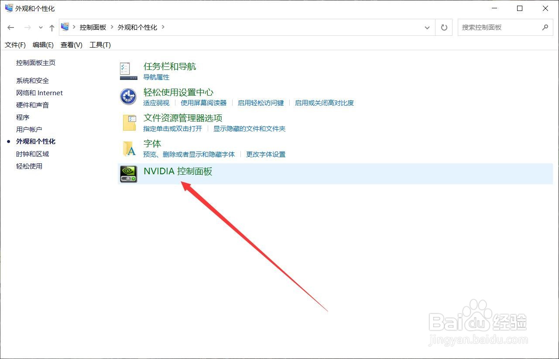Click the 更改字体设置 link
Screen dimensions: 559x359
coord(265,154)
